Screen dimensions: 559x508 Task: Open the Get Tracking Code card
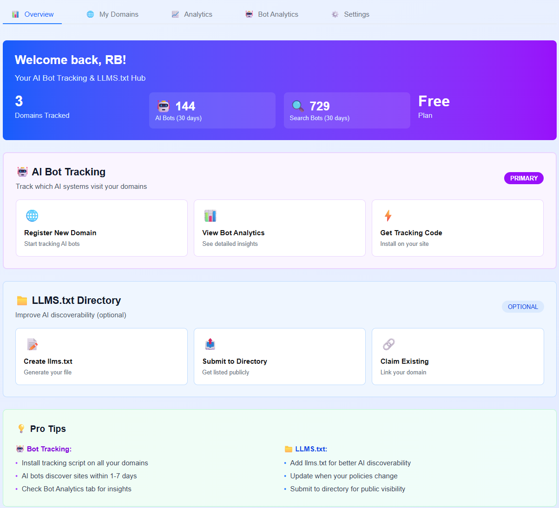tap(457, 228)
